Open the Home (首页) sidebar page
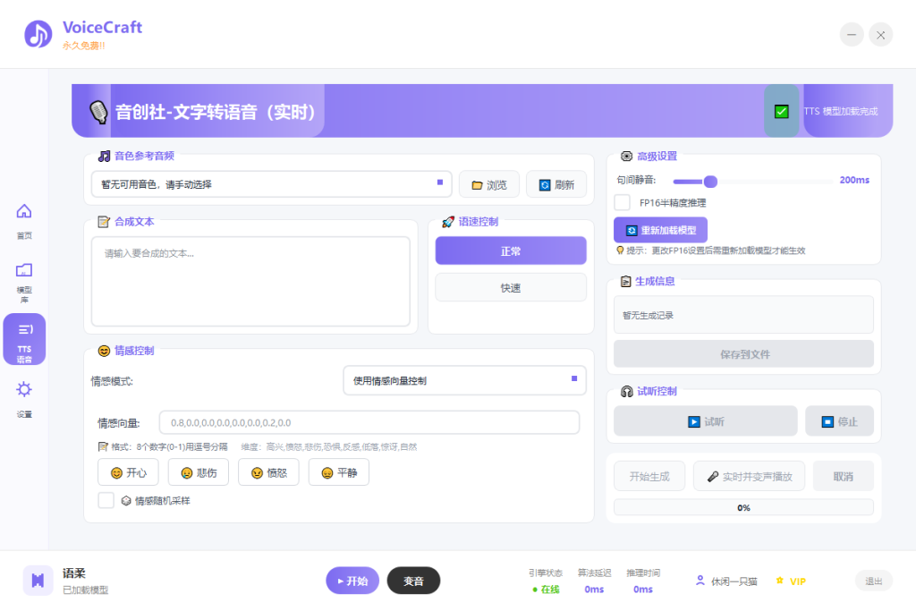The height and width of the screenshot is (611, 916). click(x=24, y=221)
